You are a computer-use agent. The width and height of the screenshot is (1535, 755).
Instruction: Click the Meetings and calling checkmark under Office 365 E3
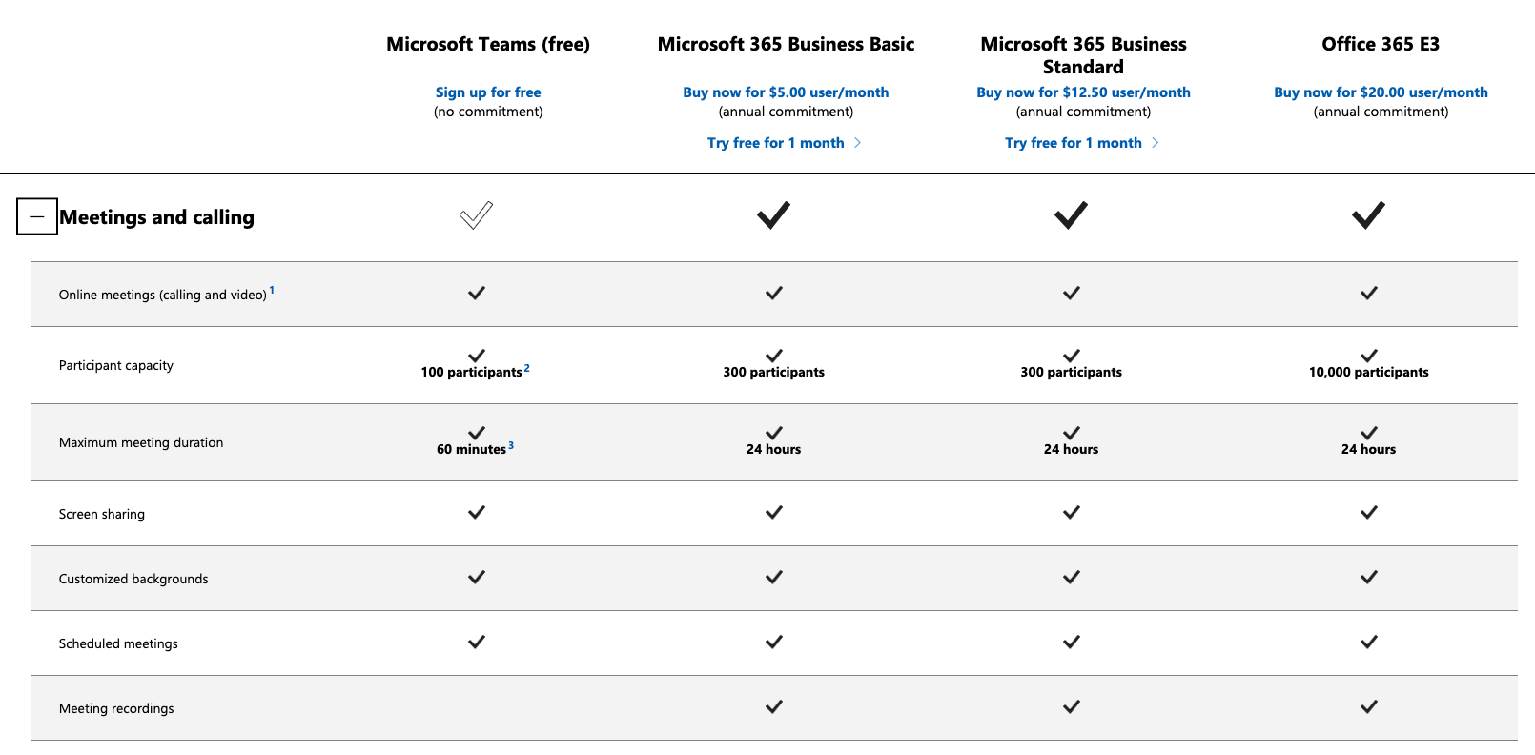pyautogui.click(x=1368, y=214)
